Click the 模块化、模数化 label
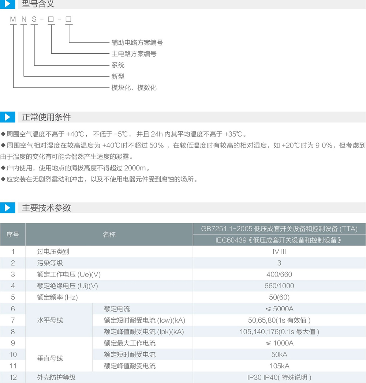 (x=134, y=88)
